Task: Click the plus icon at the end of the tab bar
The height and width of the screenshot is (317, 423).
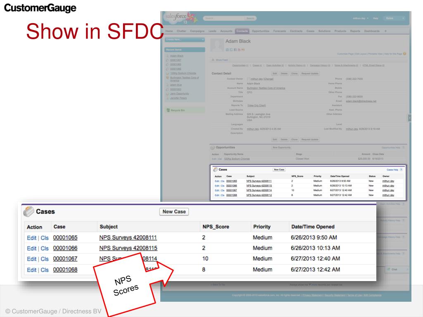Action: [385, 31]
